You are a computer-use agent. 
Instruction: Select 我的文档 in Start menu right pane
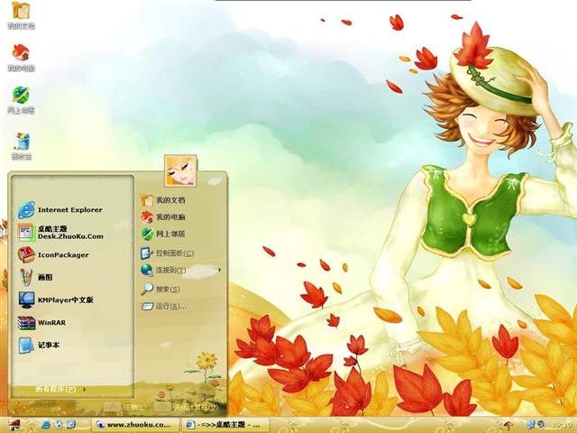163,200
